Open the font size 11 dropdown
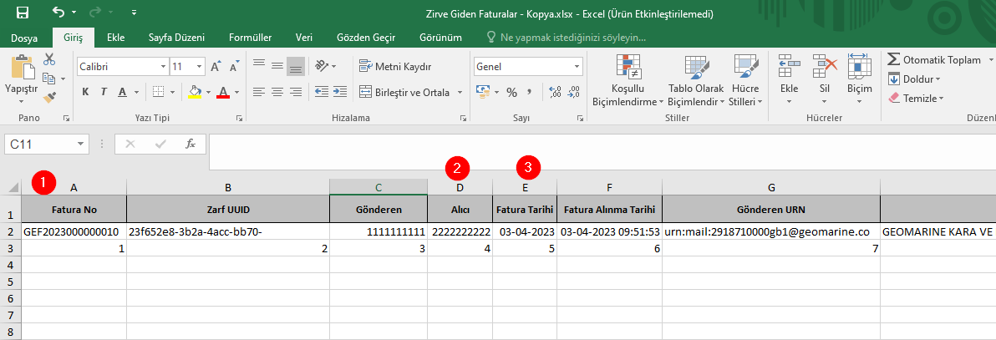This screenshot has width=996, height=340. tap(200, 66)
